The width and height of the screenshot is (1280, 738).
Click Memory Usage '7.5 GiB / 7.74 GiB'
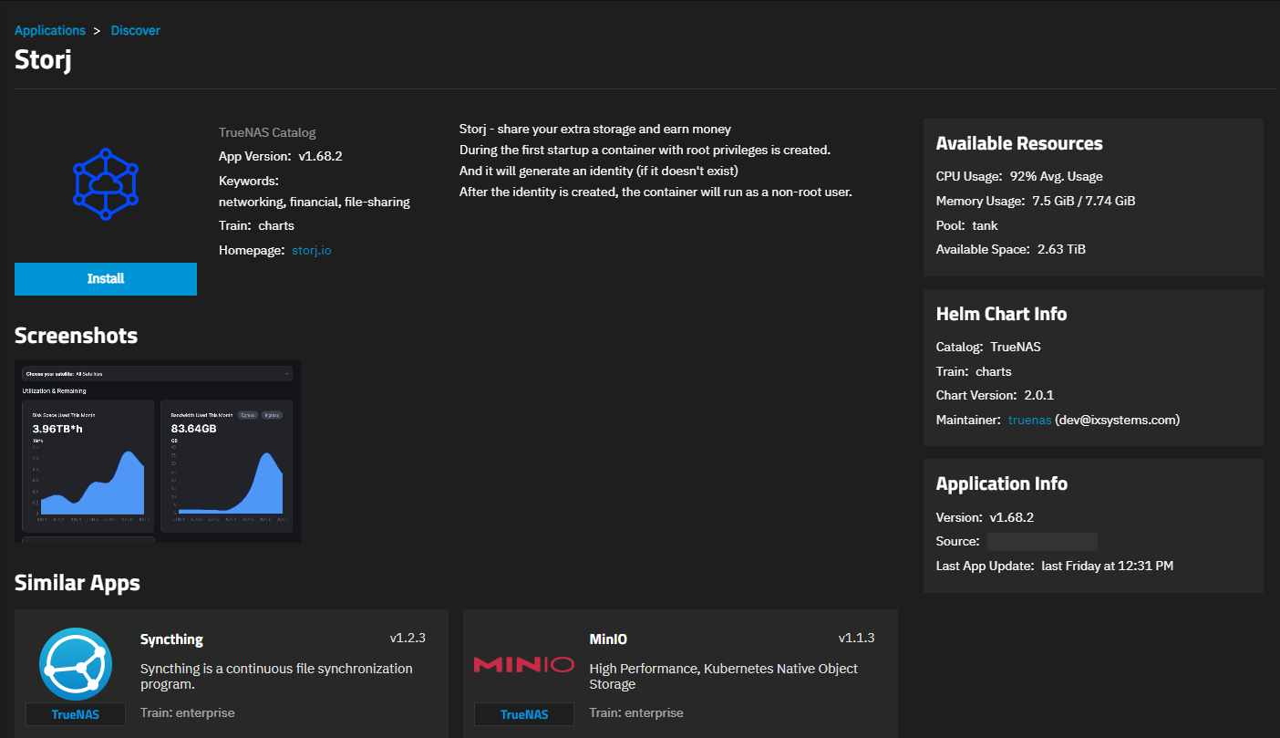(1084, 201)
